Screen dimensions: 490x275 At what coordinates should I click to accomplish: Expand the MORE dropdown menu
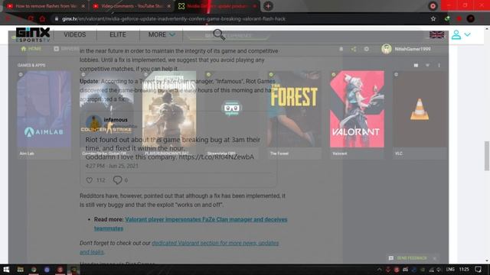click(x=162, y=34)
